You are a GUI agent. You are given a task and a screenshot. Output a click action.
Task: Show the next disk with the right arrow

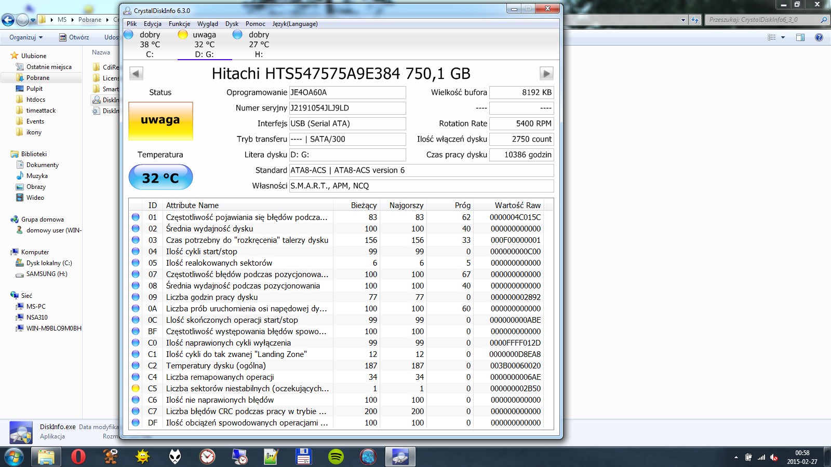(x=546, y=74)
